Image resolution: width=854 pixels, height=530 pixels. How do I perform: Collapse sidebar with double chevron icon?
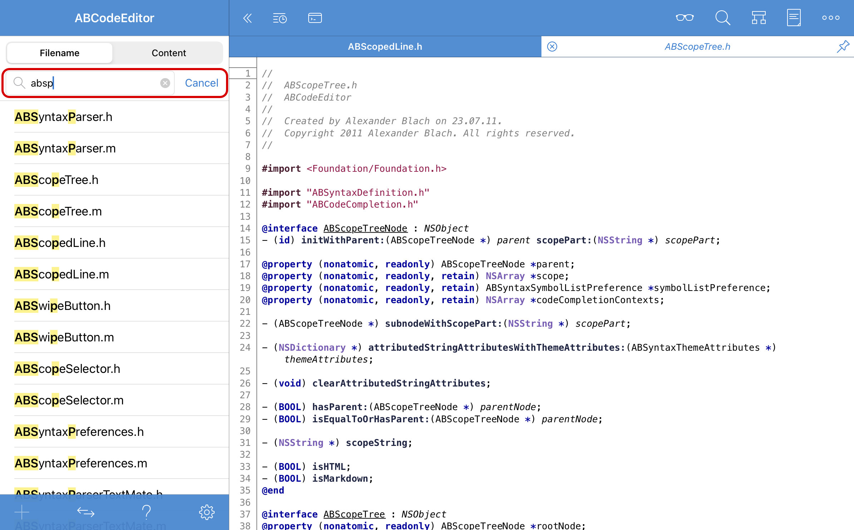247,18
